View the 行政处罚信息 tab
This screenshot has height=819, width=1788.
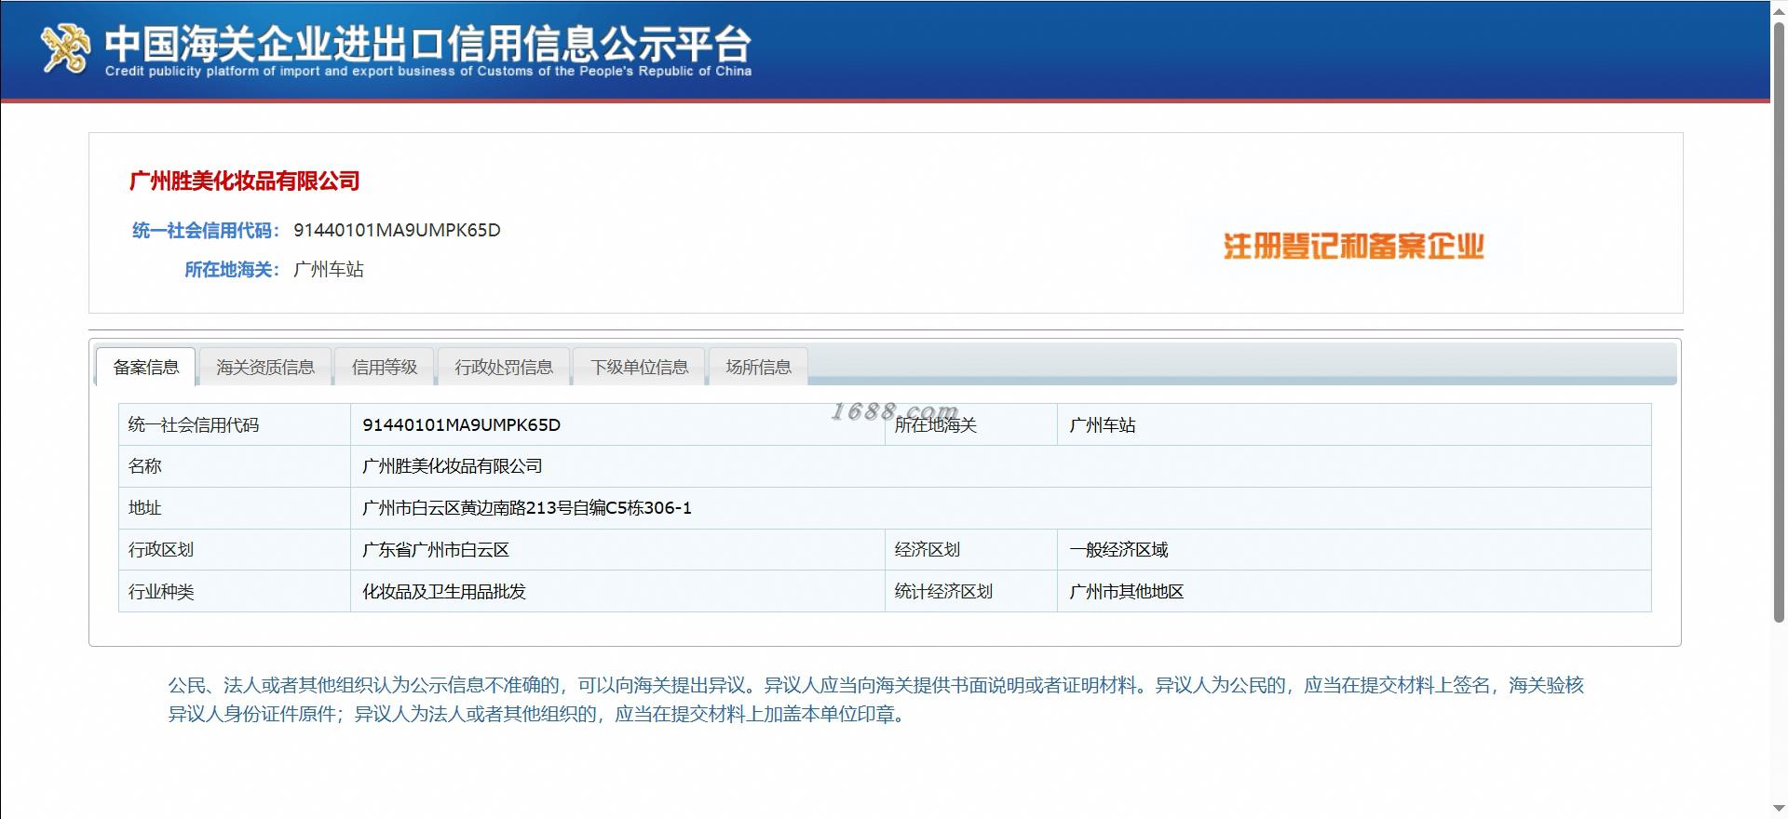coord(504,367)
